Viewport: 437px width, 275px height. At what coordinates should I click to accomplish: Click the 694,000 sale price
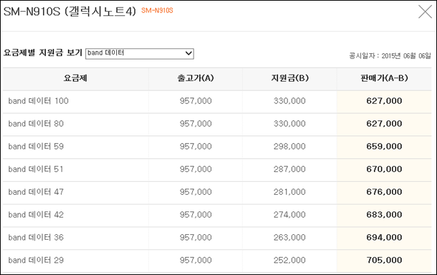(x=384, y=238)
